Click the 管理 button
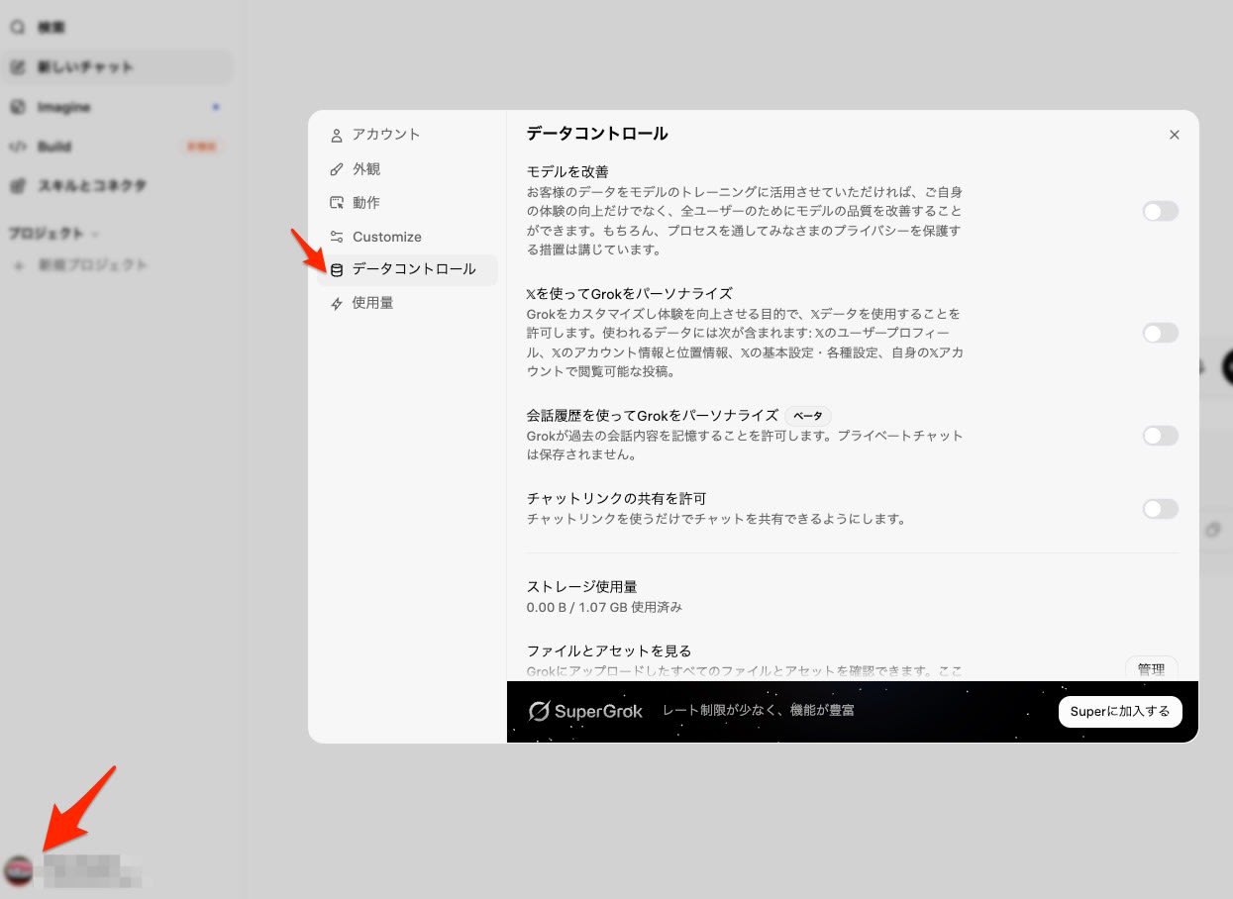The width and height of the screenshot is (1233, 899). [x=1152, y=668]
